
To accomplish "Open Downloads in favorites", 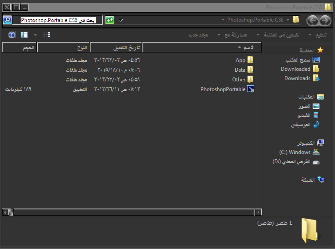I will pyautogui.click(x=297, y=78).
